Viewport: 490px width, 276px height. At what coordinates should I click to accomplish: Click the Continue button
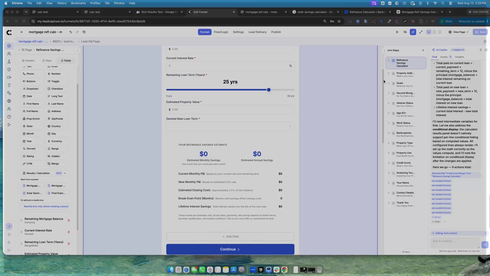pyautogui.click(x=230, y=249)
